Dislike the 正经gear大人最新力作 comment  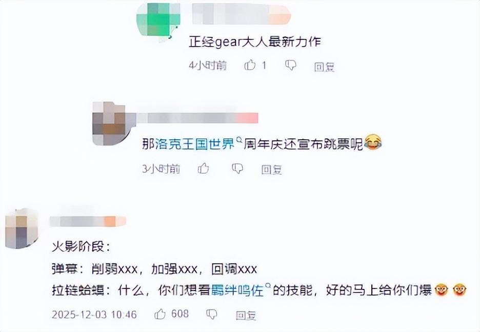[x=290, y=65]
